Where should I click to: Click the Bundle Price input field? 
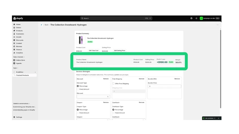pyautogui.click(x=165, y=86)
